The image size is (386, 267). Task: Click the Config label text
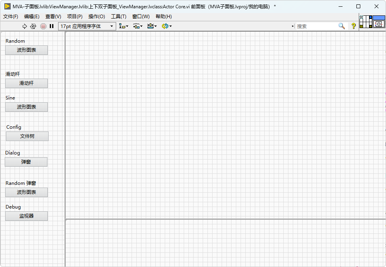tap(14, 127)
